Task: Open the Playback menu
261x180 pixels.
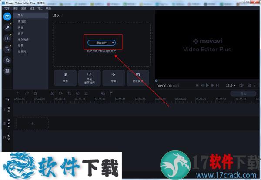Action: (x=23, y=8)
